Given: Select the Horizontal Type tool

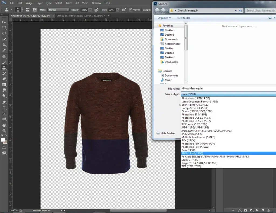Looking at the screenshot, I should pyautogui.click(x=4, y=108).
